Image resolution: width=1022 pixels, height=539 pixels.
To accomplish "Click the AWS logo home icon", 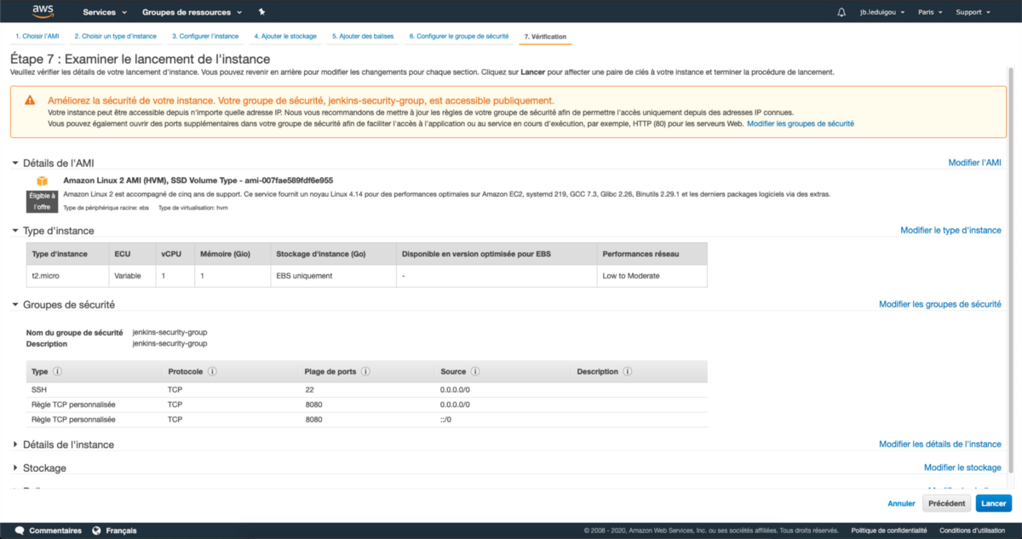I will coord(43,11).
